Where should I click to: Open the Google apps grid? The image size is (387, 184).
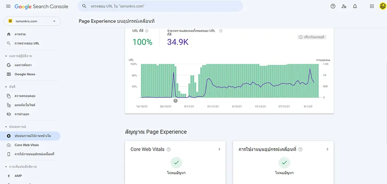point(372,6)
